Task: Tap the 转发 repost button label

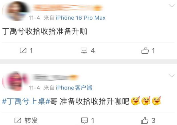Action: pos(31,120)
